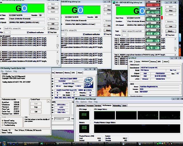Open the Priority dropdown in the leftmost ORTHOS window
183x146 pixels.
click(x=7, y=33)
